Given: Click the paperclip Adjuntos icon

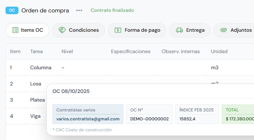Looking at the screenshot, I should pyautogui.click(x=224, y=30).
